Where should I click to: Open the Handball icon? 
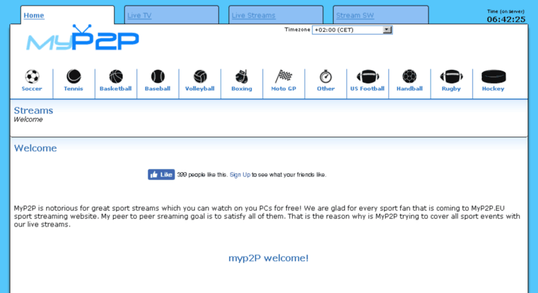[409, 76]
